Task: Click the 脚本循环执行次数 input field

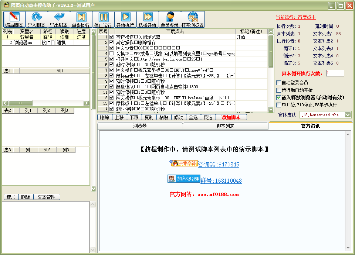Action: (x=335, y=73)
